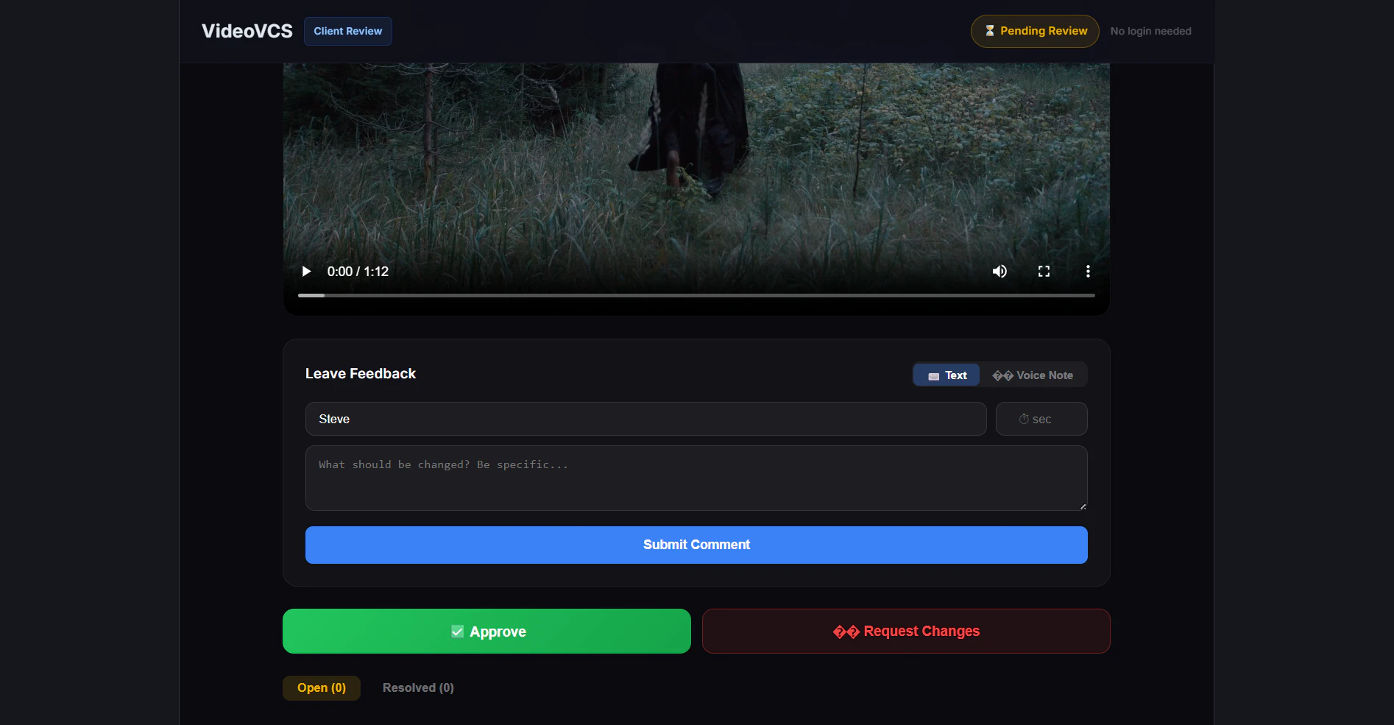Click the play icon on the video player

(306, 271)
